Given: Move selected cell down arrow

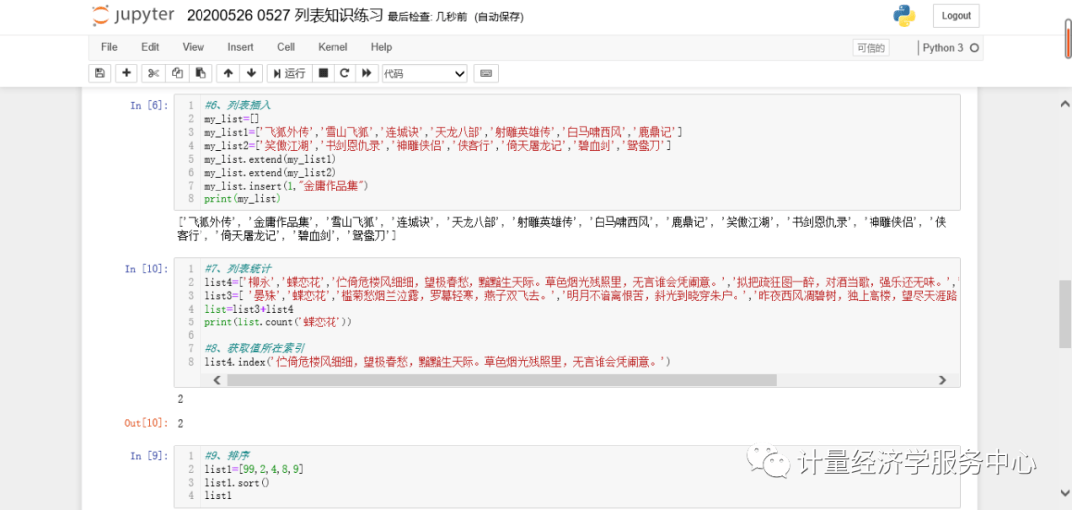Looking at the screenshot, I should pyautogui.click(x=251, y=73).
